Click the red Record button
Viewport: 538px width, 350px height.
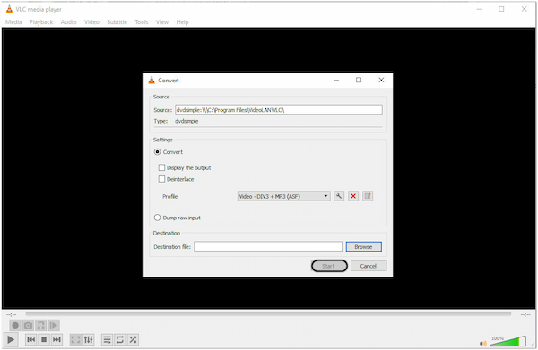click(15, 325)
